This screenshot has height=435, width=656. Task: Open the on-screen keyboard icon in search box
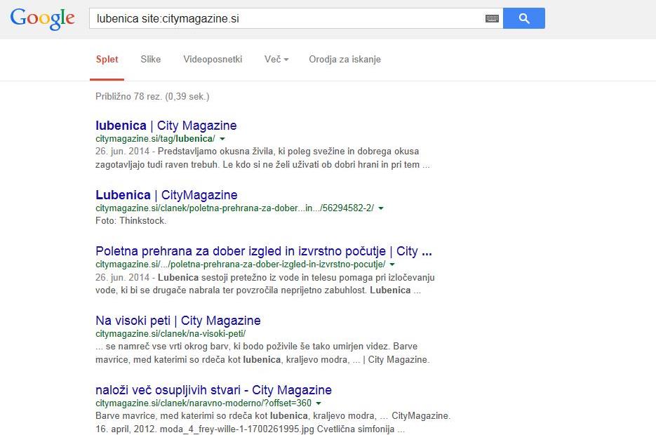click(x=492, y=18)
